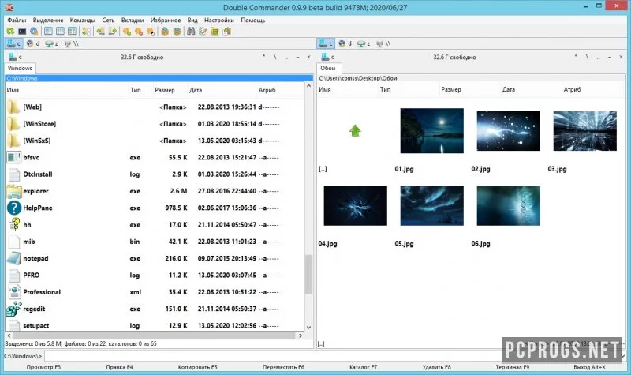631x375 pixels.
Task: Open the Вкладки menu
Action: pos(133,20)
